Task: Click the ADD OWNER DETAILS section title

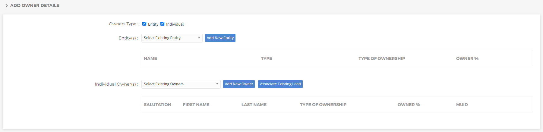Action: 35,5
